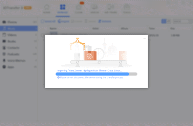Click the orange package box illustration
Viewport: 193px width, 126px height.
point(90,56)
